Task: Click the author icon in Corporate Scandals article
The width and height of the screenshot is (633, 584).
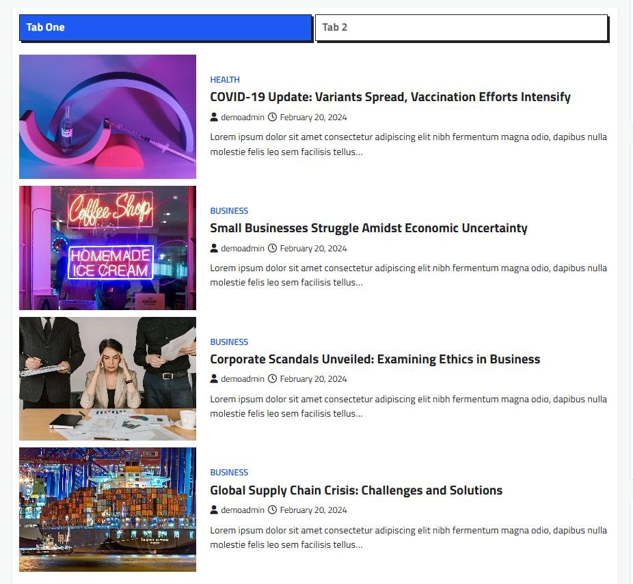Action: tap(214, 378)
